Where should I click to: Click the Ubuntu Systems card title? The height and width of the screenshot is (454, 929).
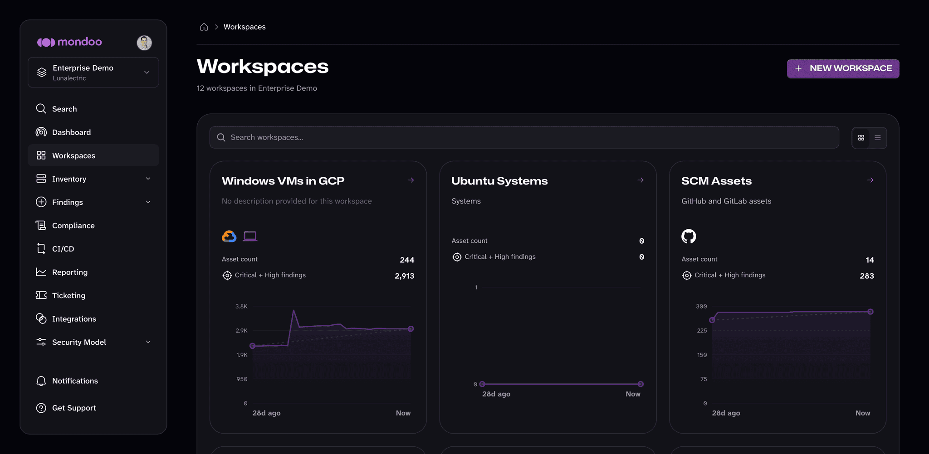[x=499, y=181]
